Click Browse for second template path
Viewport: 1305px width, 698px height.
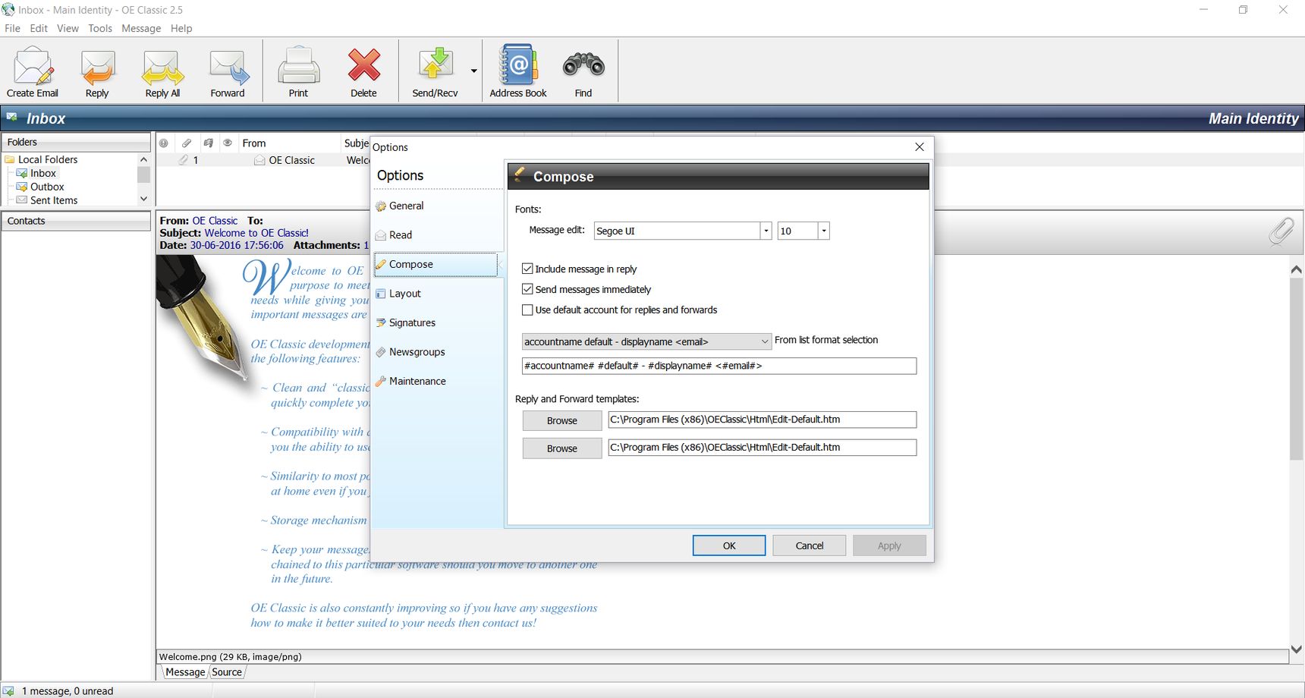tap(561, 448)
